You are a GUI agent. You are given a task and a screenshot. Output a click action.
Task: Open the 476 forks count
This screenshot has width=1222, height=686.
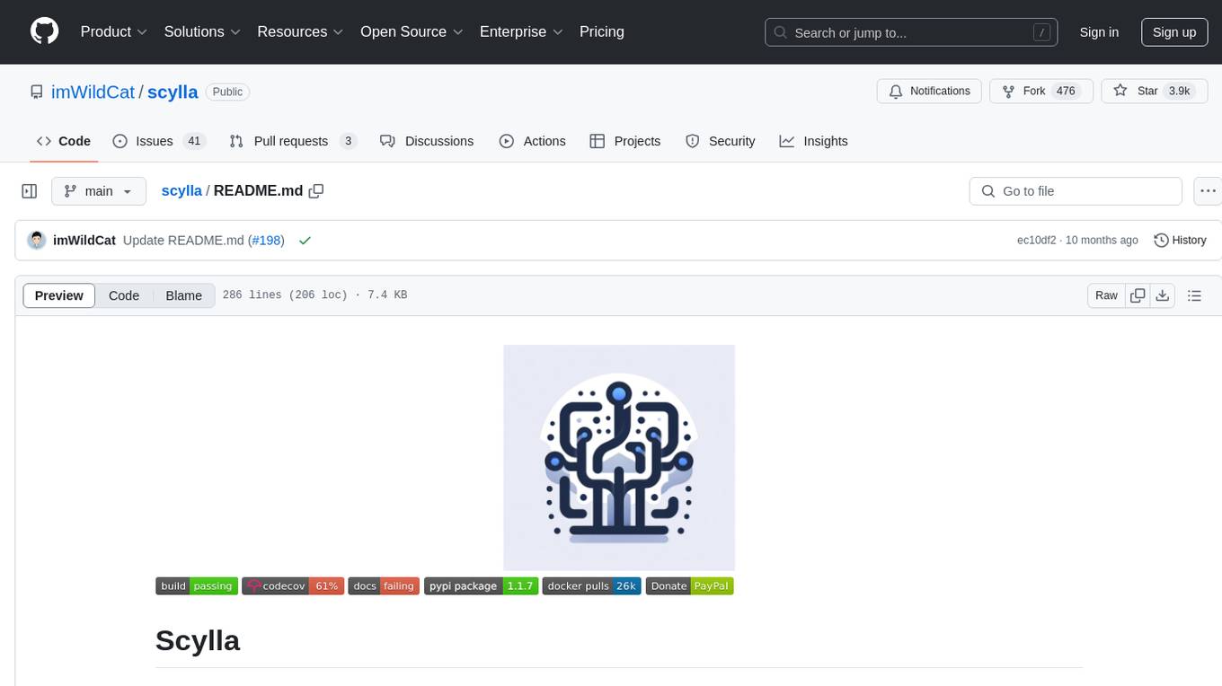(1066, 91)
